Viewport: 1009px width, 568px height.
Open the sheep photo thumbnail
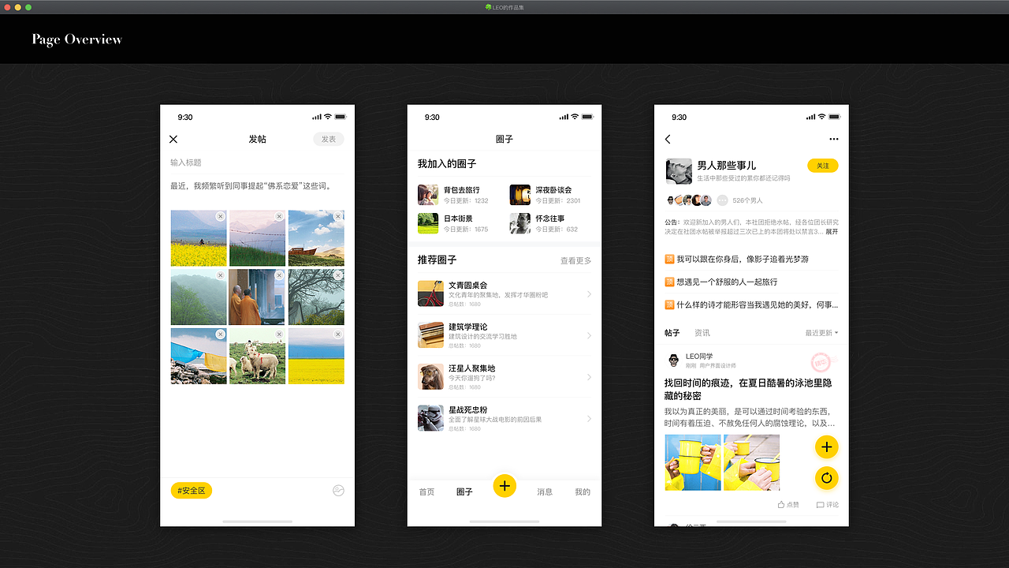tap(257, 357)
